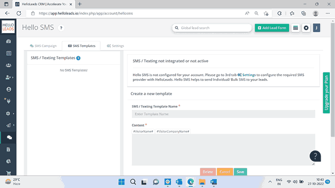
Task: Open the browser favorites list icon
Action: (292, 13)
